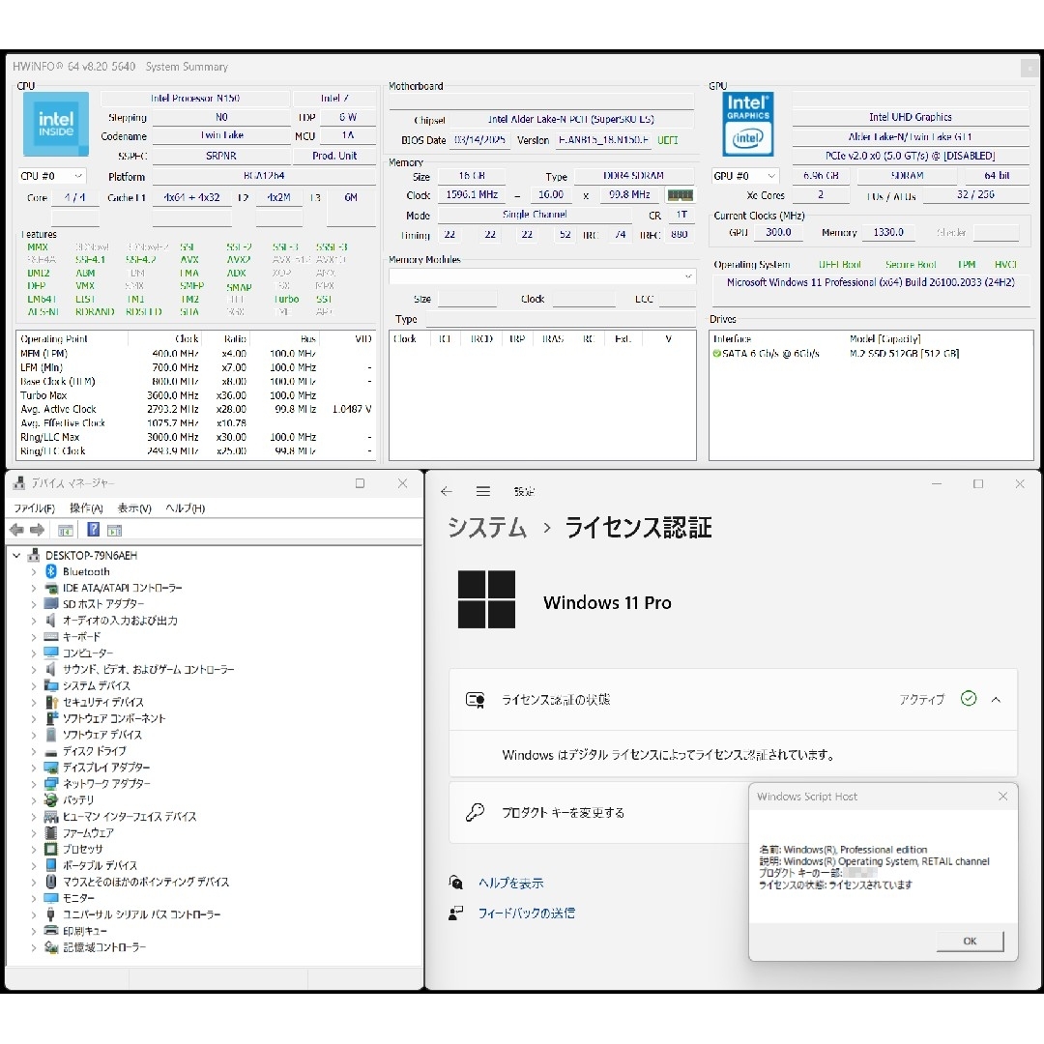Click the バッテリ battery icon

(x=51, y=799)
